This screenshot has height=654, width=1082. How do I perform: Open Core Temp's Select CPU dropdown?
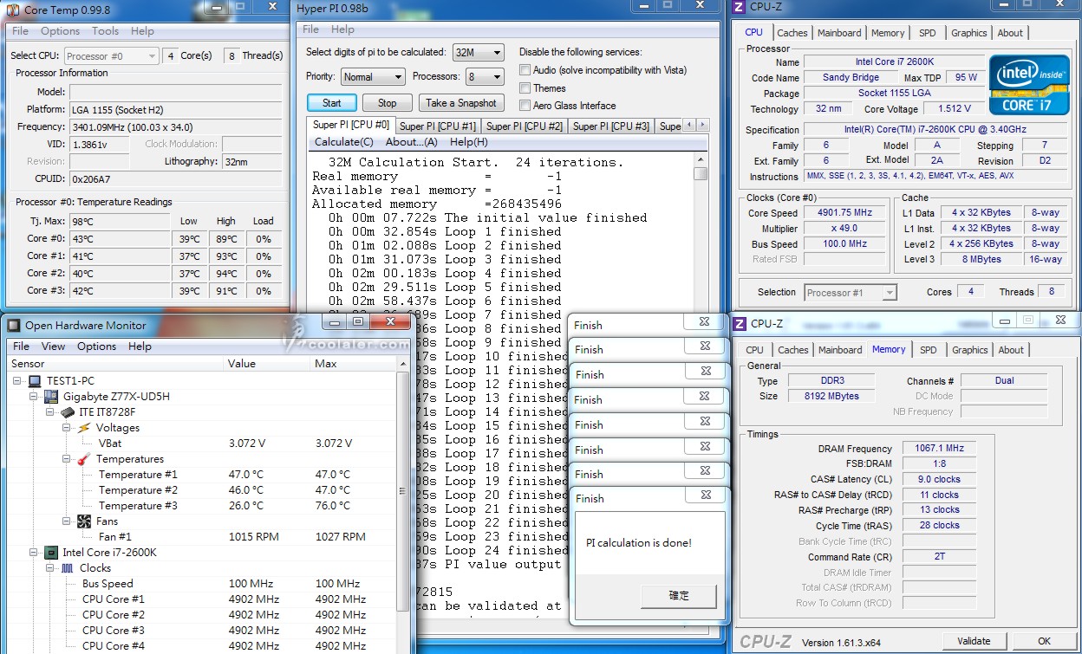tap(111, 56)
